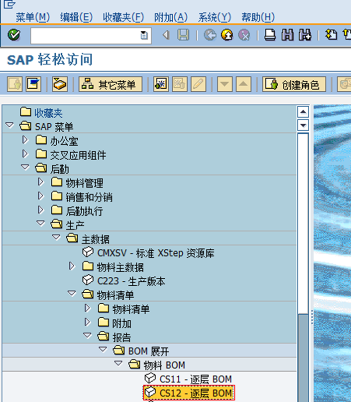Image resolution: width=351 pixels, height=402 pixels.
Task: Select the 销售和分销 tree label
Action: (89, 197)
